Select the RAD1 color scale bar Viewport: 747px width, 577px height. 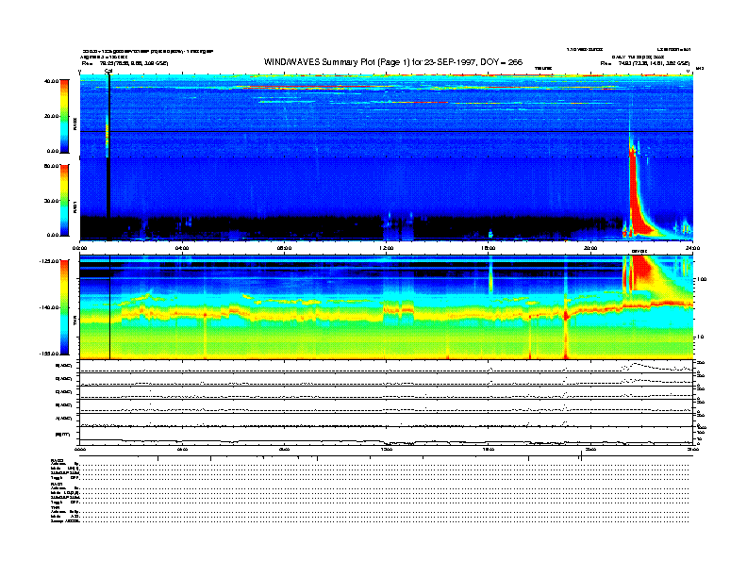coord(64,201)
